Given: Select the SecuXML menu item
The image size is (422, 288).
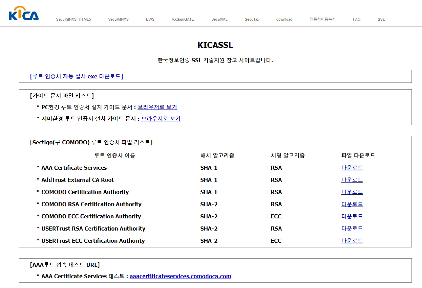Looking at the screenshot, I should click(x=219, y=19).
